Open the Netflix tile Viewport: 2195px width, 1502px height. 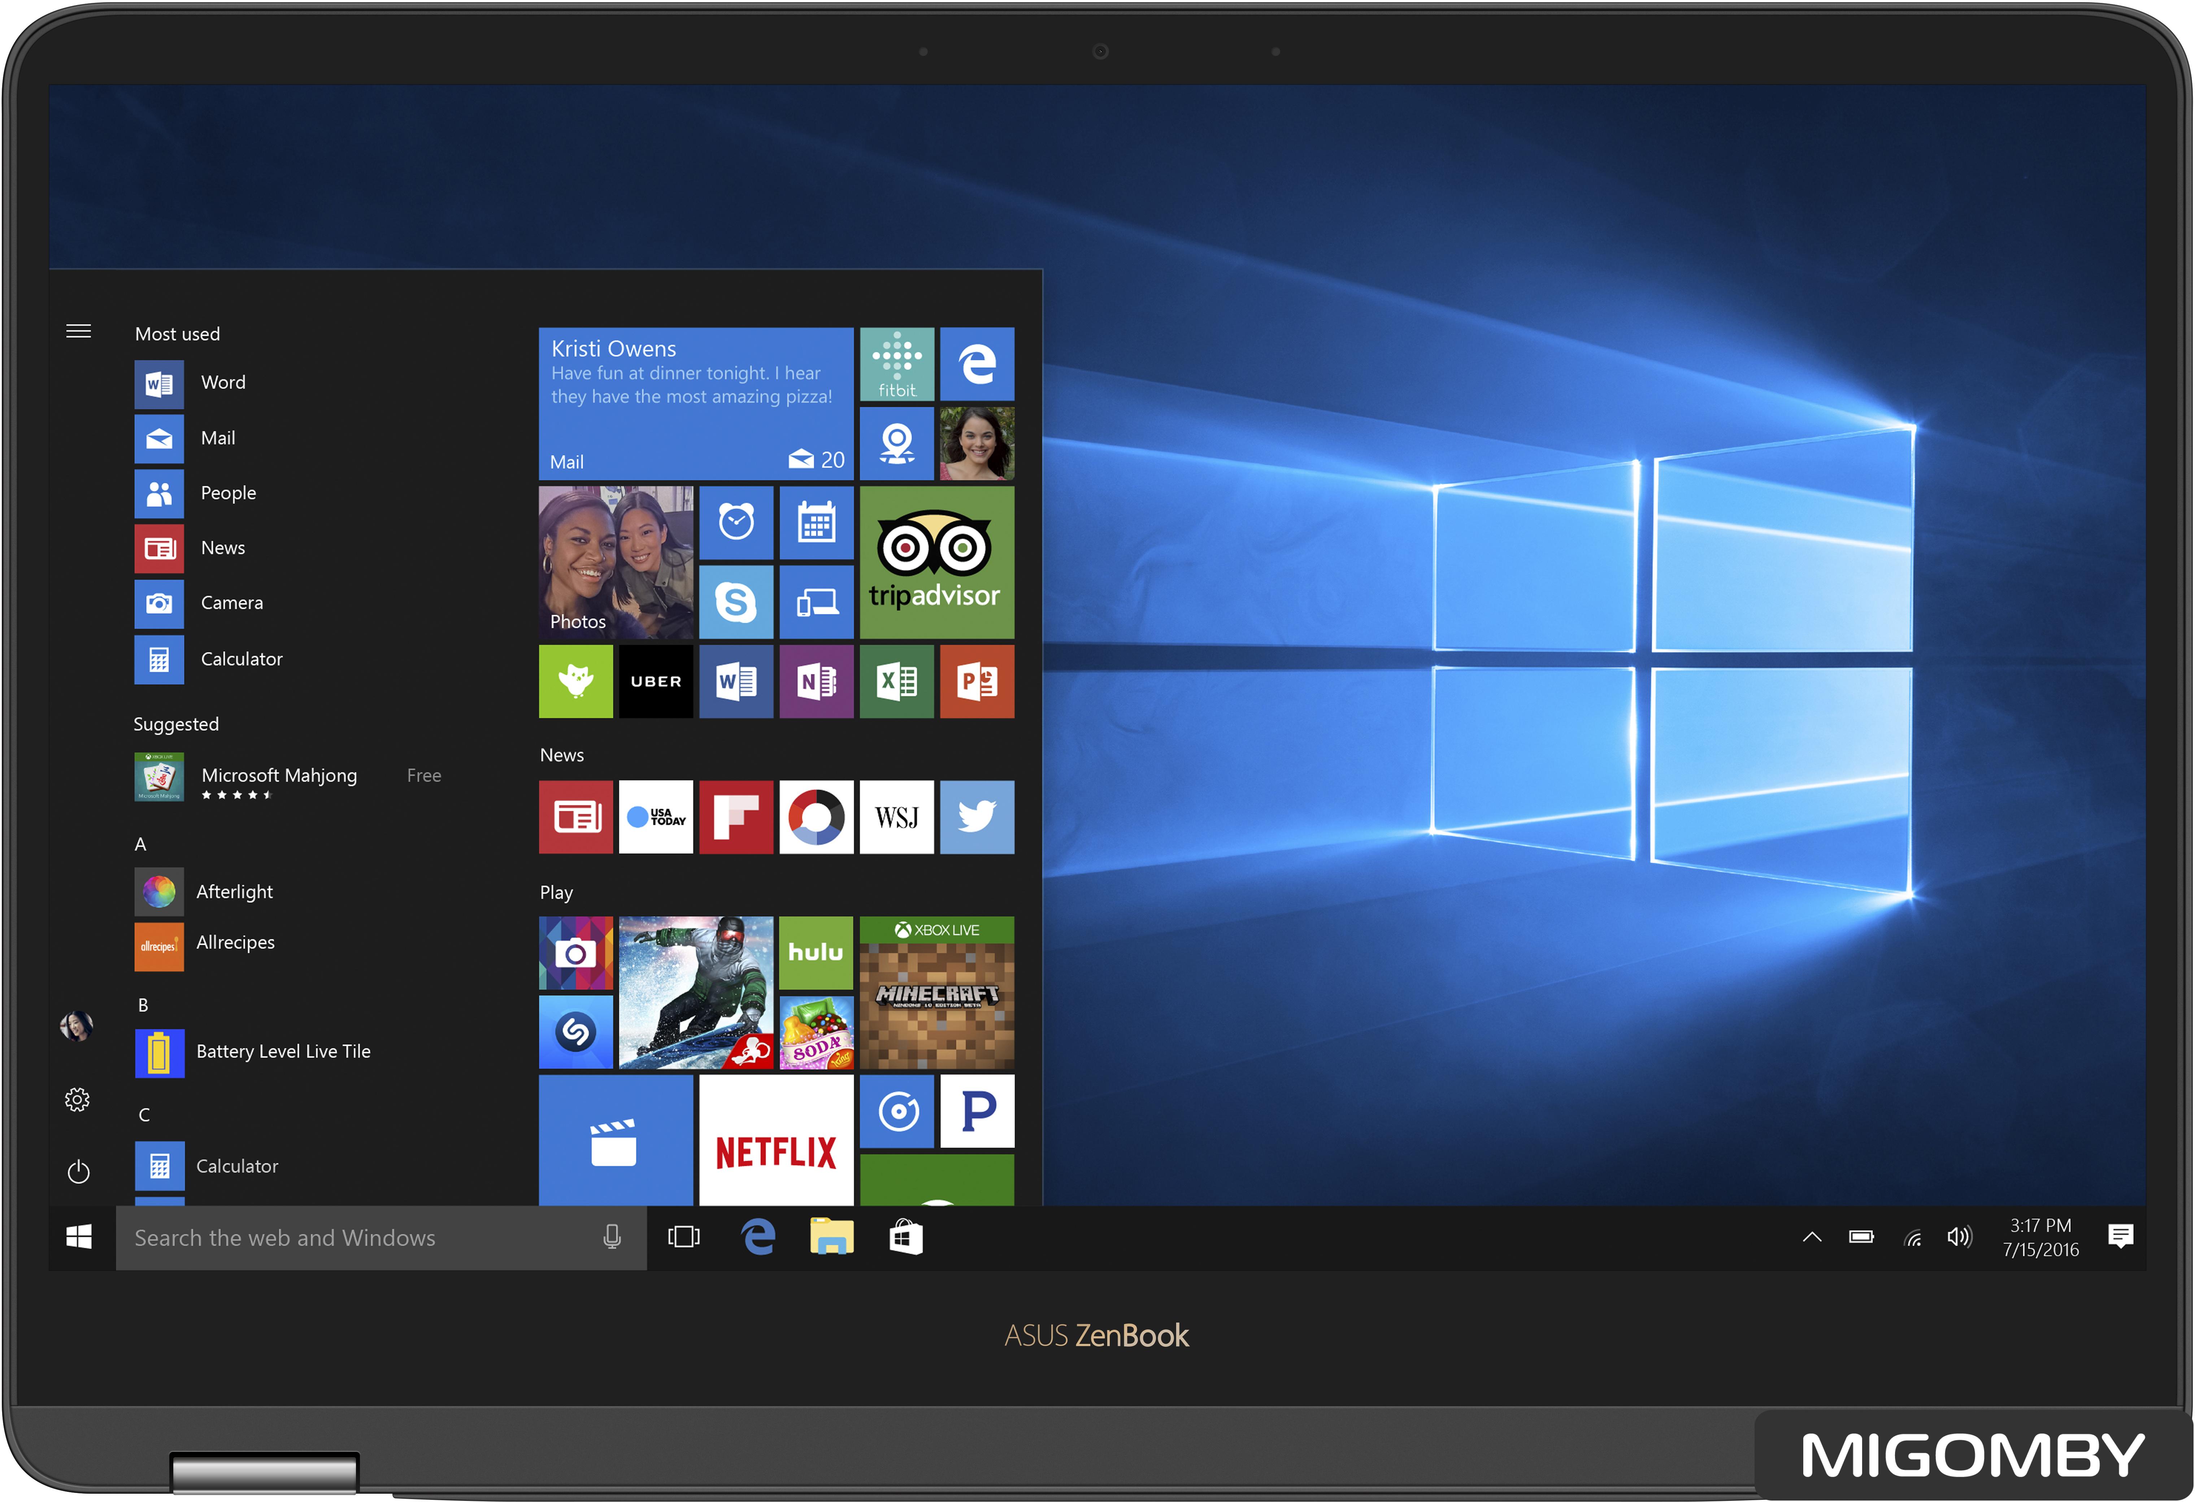pos(775,1140)
